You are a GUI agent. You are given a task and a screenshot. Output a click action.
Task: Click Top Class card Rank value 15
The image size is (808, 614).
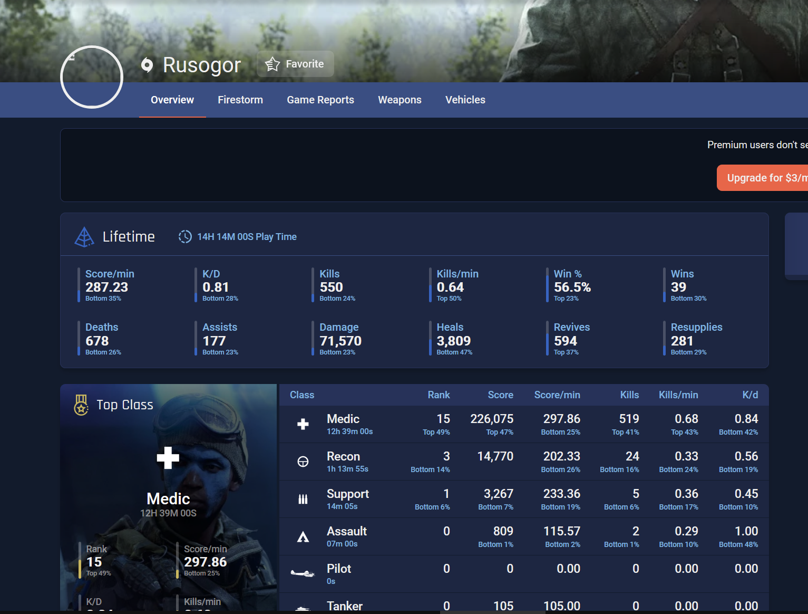pyautogui.click(x=94, y=562)
